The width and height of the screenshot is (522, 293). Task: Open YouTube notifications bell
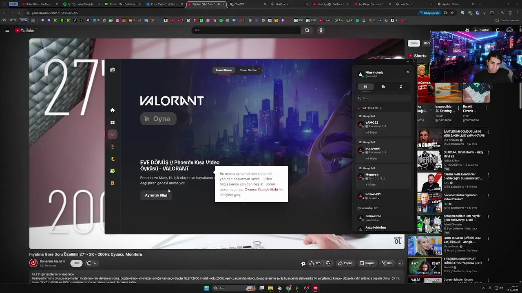[498, 30]
